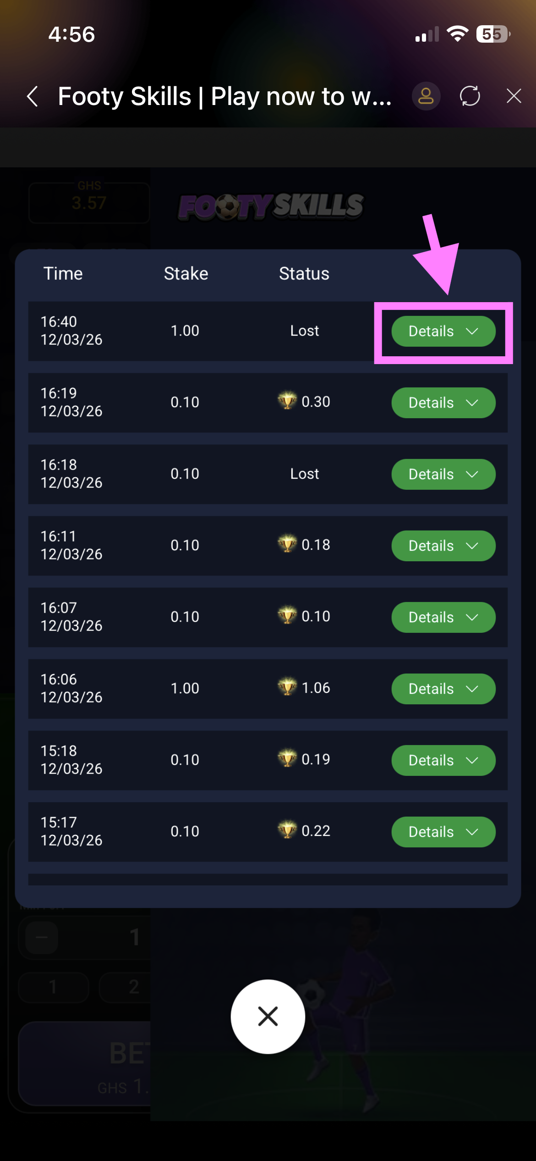Expand Details for the 16:19 bet
This screenshot has width=536, height=1161.
point(443,403)
